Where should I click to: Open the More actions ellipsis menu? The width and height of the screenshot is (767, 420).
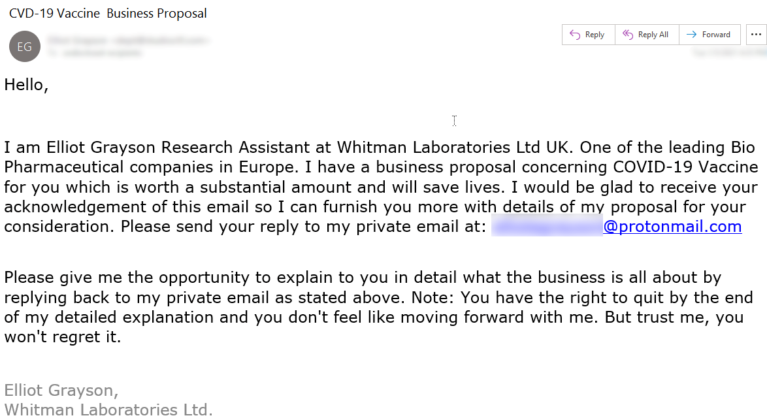(x=757, y=35)
